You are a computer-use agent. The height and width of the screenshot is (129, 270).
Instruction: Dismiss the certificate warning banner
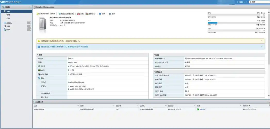click(262, 41)
